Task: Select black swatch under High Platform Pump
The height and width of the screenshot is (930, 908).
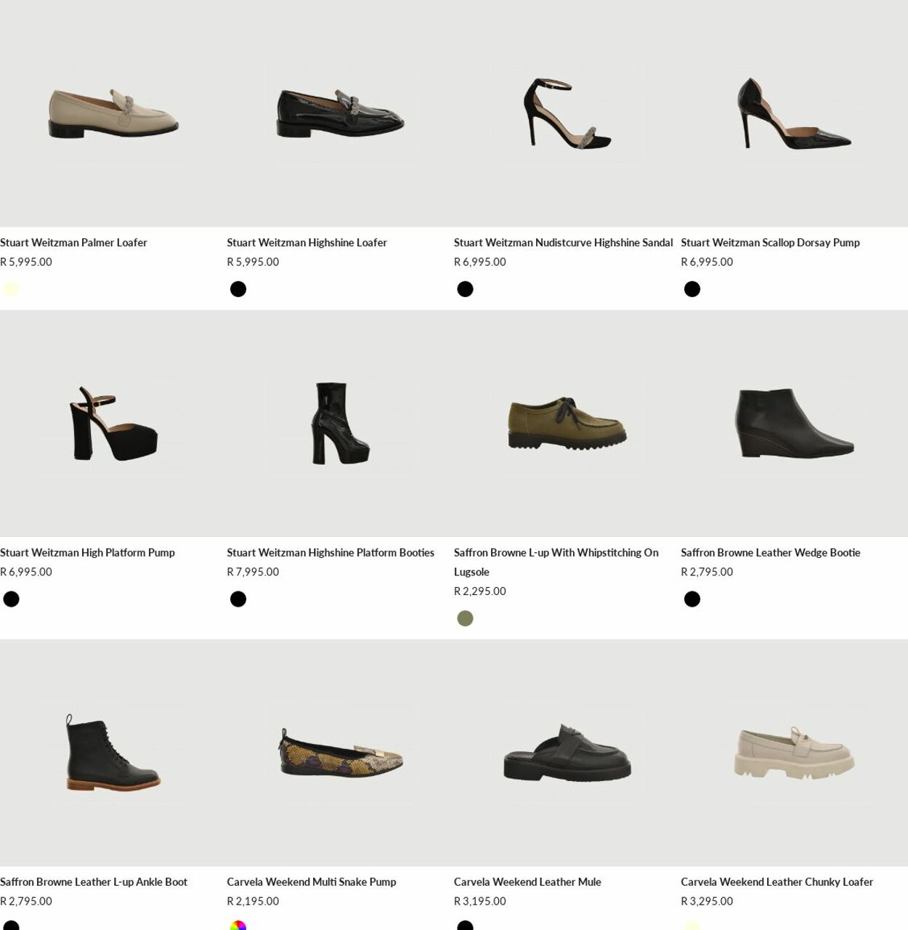Action: 11,599
